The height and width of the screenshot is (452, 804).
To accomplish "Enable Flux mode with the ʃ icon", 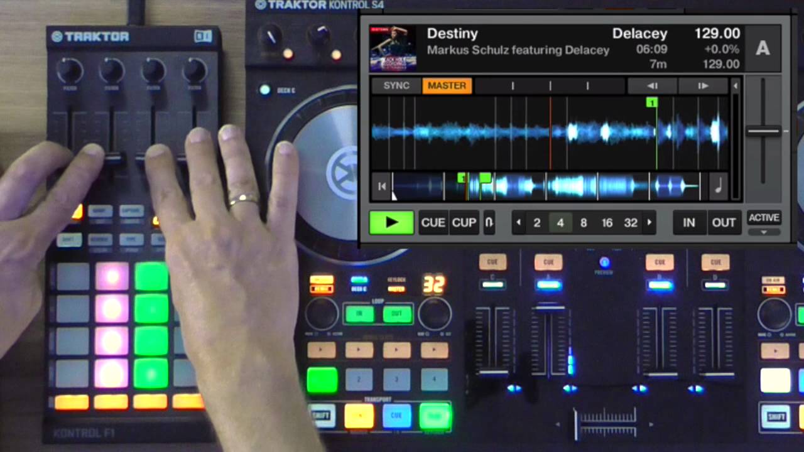I will click(x=489, y=222).
